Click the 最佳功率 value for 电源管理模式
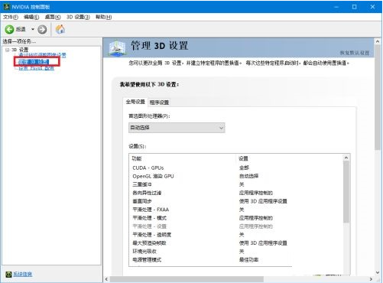Viewport: 383px width, 283px height. coord(248,260)
